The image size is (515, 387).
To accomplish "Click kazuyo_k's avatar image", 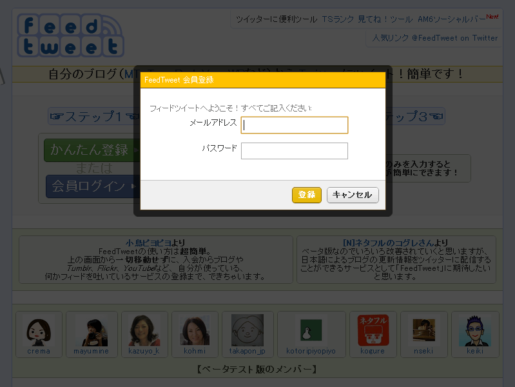I will tap(144, 331).
